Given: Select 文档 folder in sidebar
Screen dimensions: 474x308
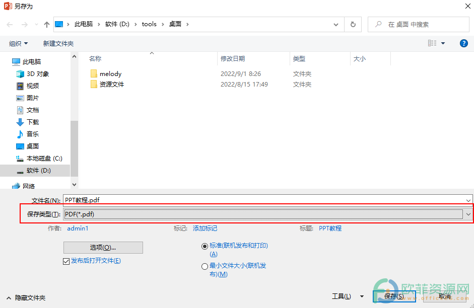Looking at the screenshot, I should pyautogui.click(x=28, y=110).
